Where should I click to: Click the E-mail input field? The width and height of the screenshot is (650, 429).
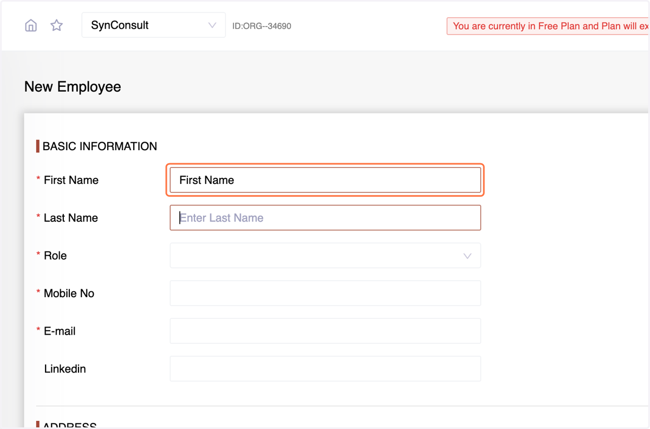pyautogui.click(x=325, y=331)
